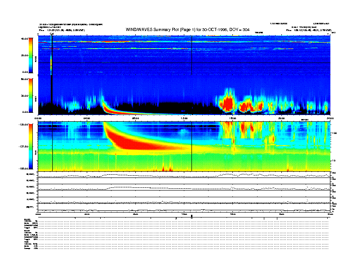This screenshot has width=356, height=275.
Task: Click the RAD2 color scale bar
Action: 30,55
